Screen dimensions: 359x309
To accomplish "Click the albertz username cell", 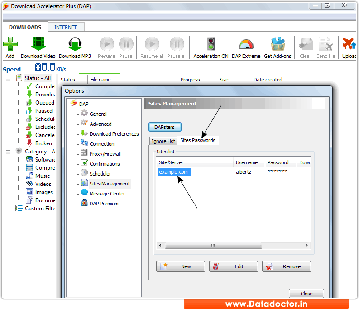I will click(244, 172).
